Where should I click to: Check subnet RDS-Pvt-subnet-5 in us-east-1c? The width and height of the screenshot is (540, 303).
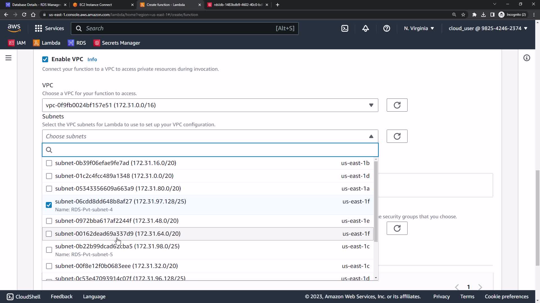[x=49, y=250]
